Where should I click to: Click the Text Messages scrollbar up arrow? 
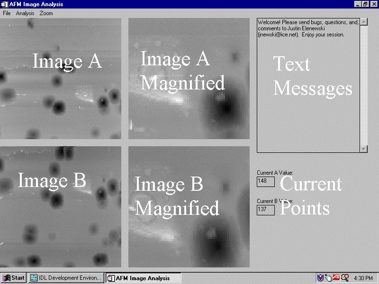point(364,21)
